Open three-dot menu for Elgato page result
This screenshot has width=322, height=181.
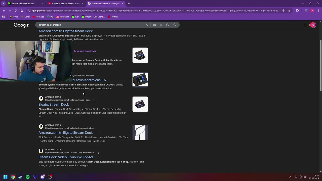pyautogui.click(x=94, y=100)
